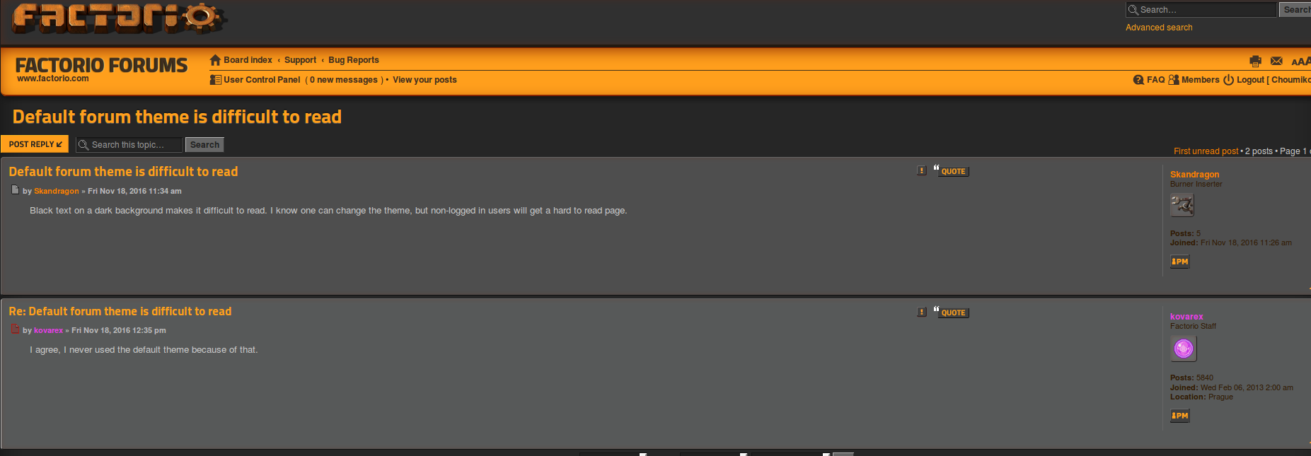The image size is (1311, 456).
Task: Click the 'Factorio Staff' rank text
Action: [x=1193, y=326]
